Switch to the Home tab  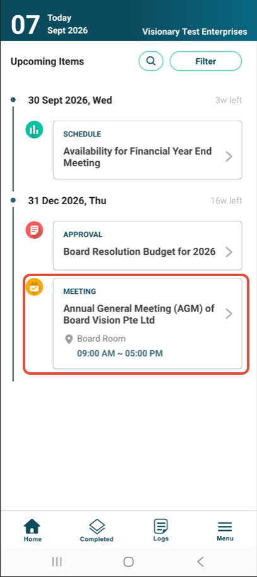pyautogui.click(x=32, y=531)
